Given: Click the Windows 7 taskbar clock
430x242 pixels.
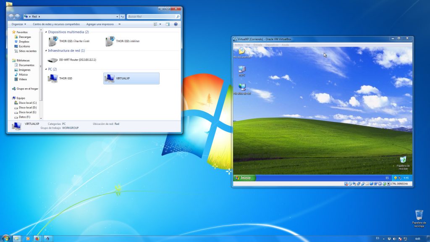Looking at the screenshot, I should pyautogui.click(x=418, y=239).
